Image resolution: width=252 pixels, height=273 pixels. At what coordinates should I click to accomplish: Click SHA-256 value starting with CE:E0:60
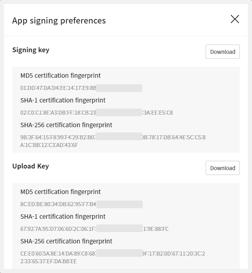(58, 254)
